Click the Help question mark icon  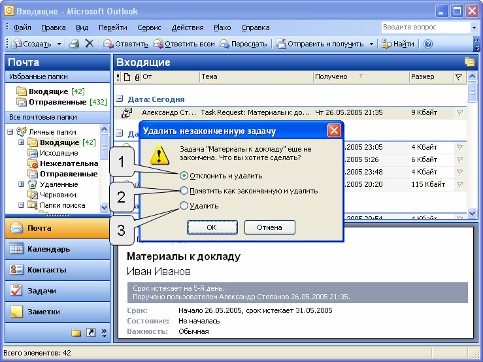[428, 44]
